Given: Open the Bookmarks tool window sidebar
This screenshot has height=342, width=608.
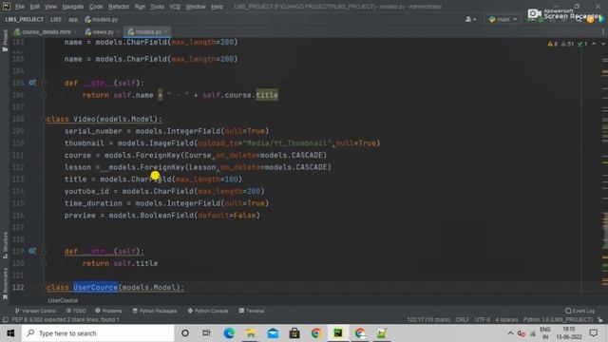Looking at the screenshot, I should coord(5,284).
